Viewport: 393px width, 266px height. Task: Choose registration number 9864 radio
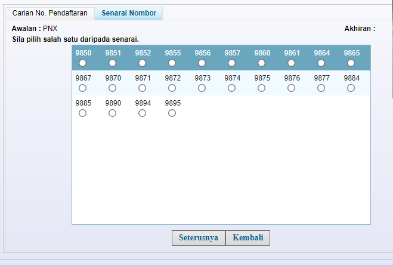tap(321, 63)
